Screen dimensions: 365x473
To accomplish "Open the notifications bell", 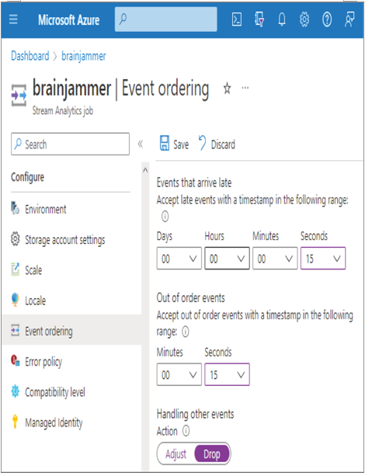I will [x=282, y=20].
